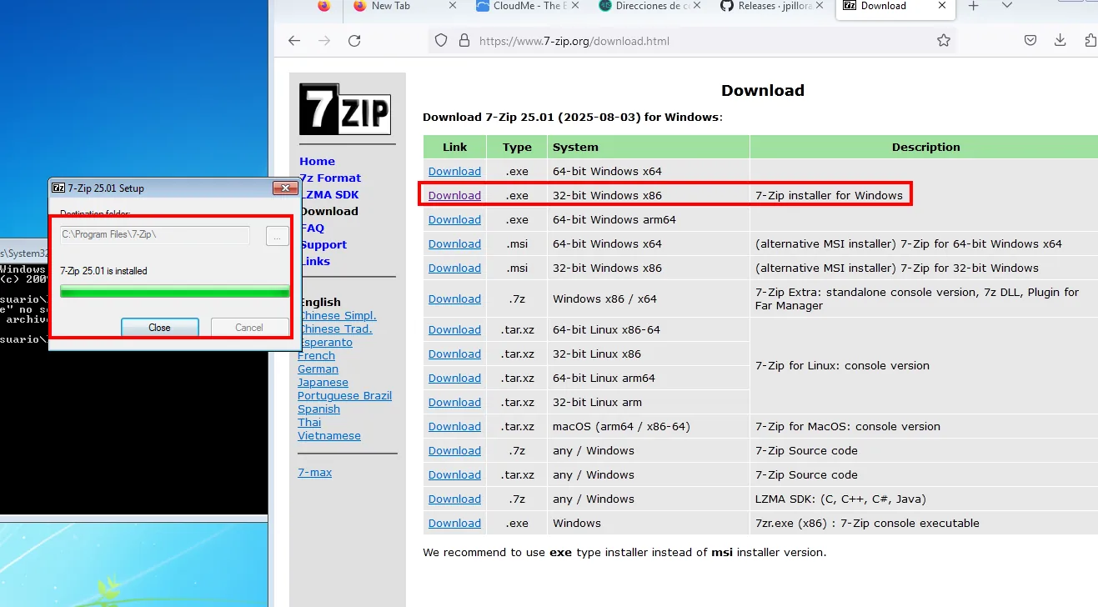The height and width of the screenshot is (607, 1098).
Task: Close the New Tab tab
Action: point(453,6)
